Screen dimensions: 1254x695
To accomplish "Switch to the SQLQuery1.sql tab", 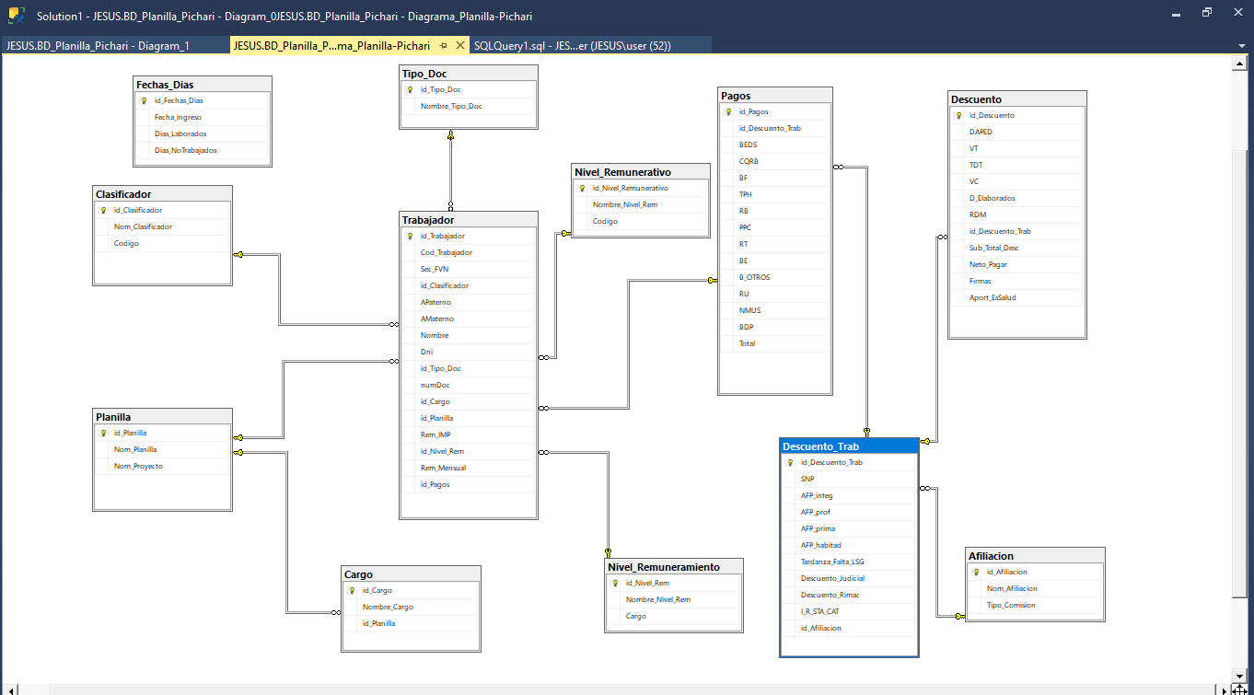I will click(571, 45).
